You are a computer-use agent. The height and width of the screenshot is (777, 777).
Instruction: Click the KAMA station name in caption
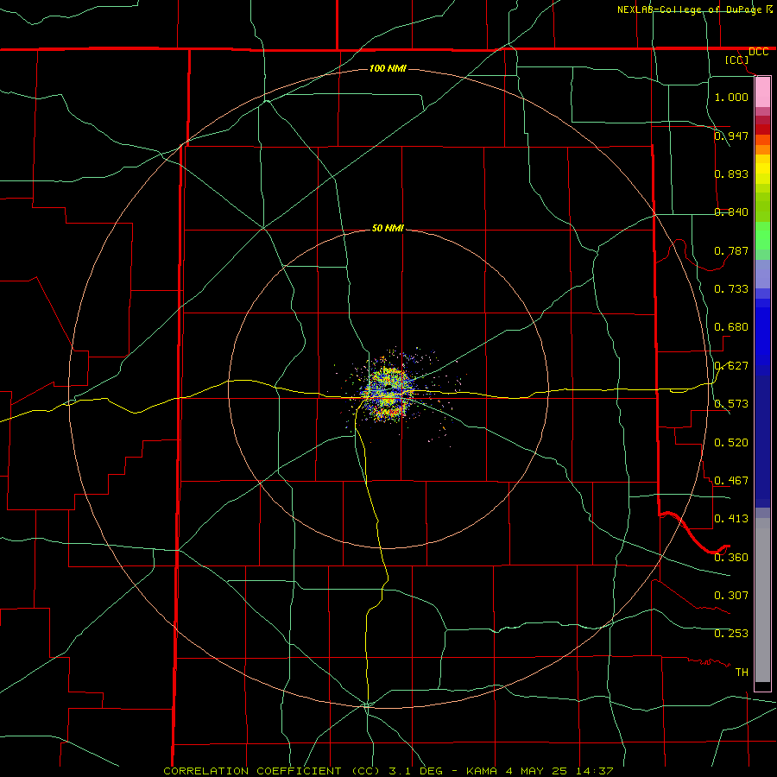point(481,771)
